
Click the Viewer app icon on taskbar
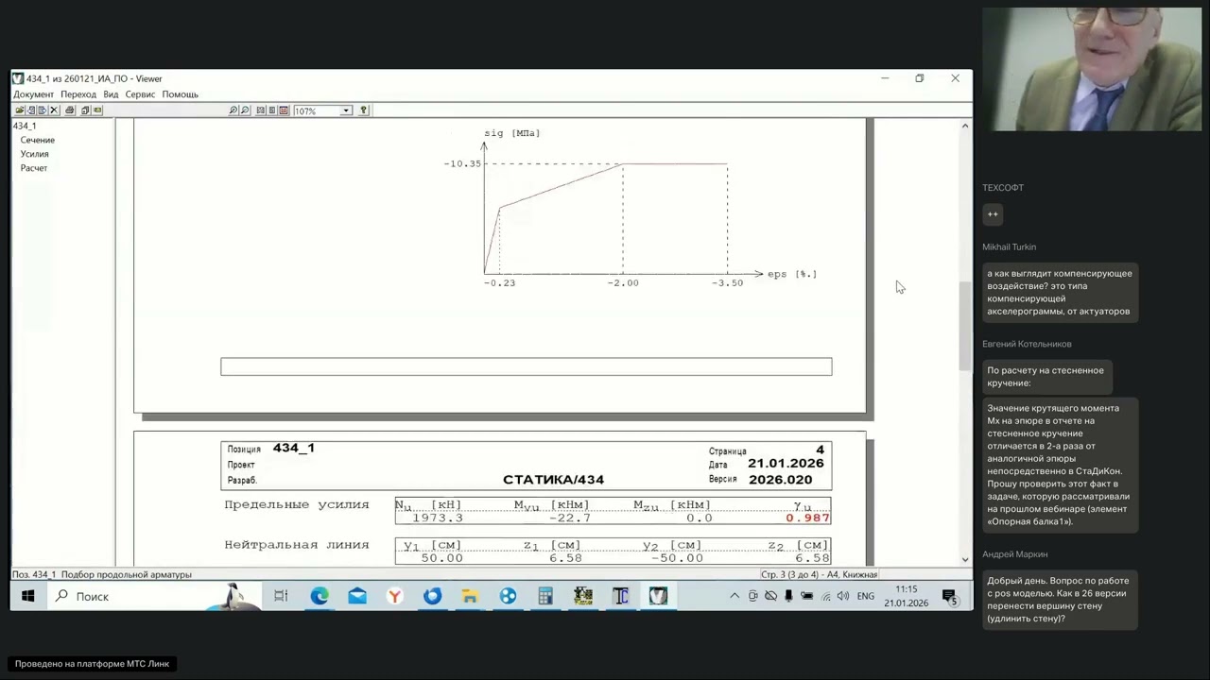click(x=659, y=596)
